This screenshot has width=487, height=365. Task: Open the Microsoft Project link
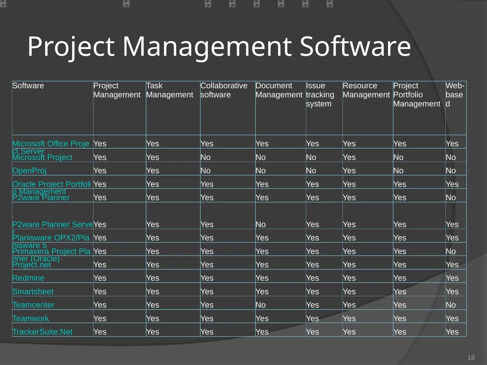tap(42, 157)
